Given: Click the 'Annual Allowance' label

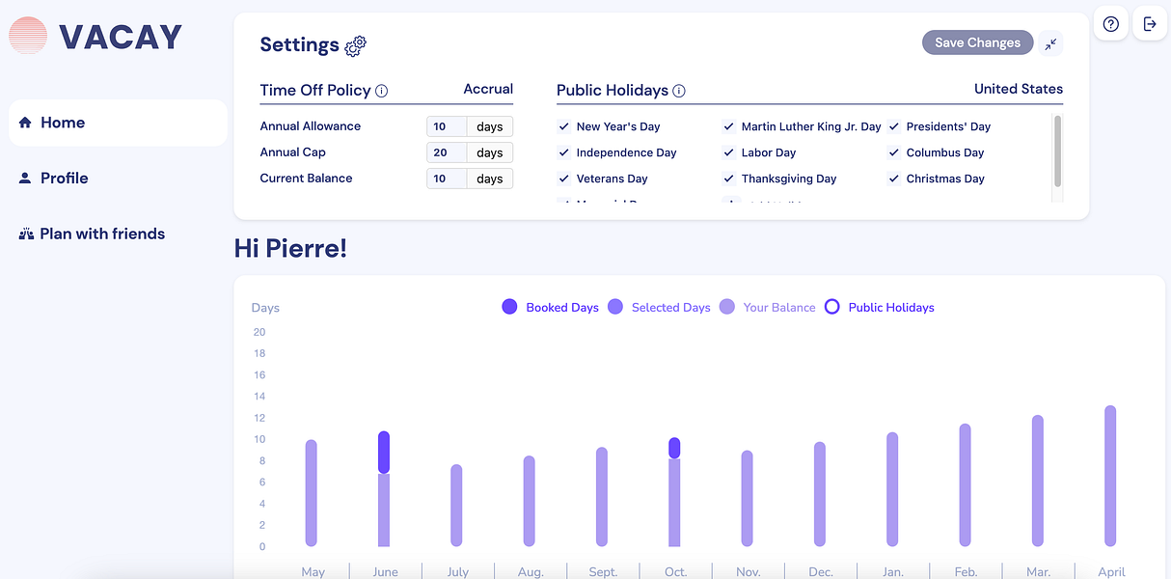Looking at the screenshot, I should (311, 126).
